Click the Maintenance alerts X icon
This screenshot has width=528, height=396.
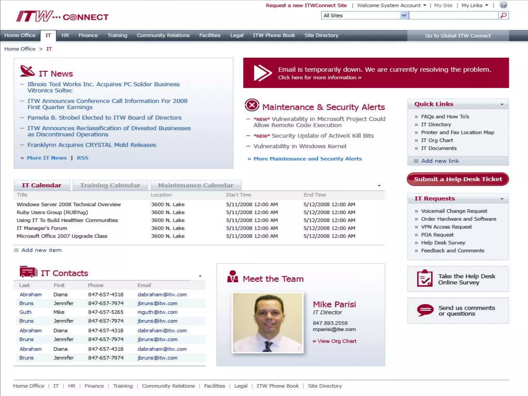(x=252, y=105)
